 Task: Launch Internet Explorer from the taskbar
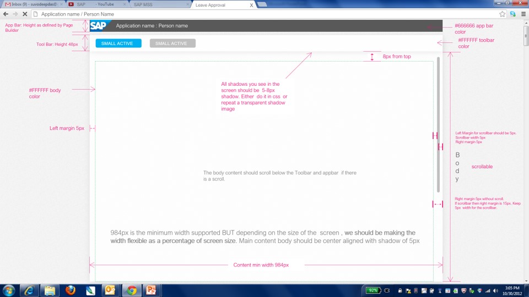pyautogui.click(x=29, y=290)
